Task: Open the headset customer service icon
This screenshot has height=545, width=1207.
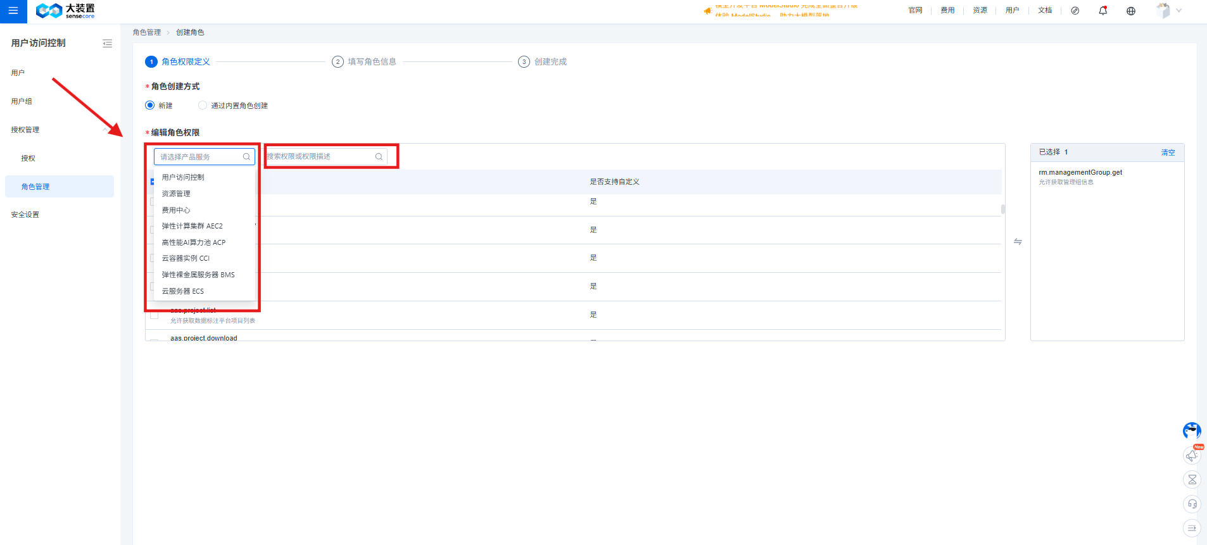Action: click(x=1192, y=504)
